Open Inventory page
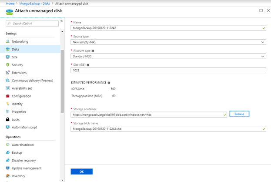 pos(18,176)
